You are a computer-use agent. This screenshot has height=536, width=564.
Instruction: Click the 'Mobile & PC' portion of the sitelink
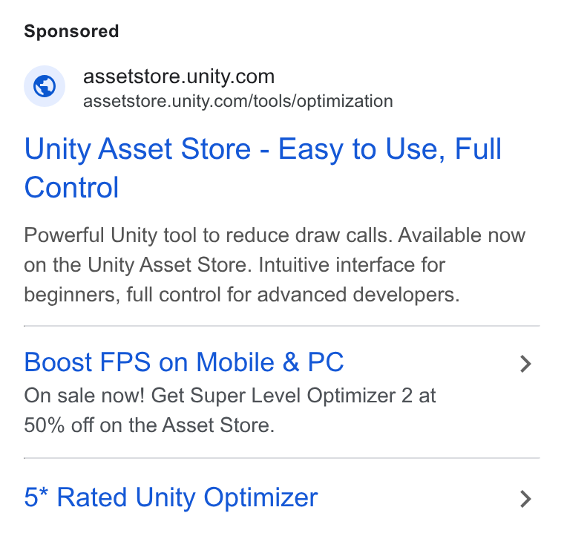click(270, 362)
